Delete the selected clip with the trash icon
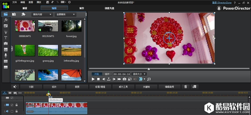 [x=186, y=87]
